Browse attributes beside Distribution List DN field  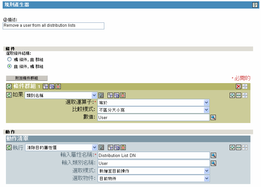pyautogui.click(x=213, y=155)
